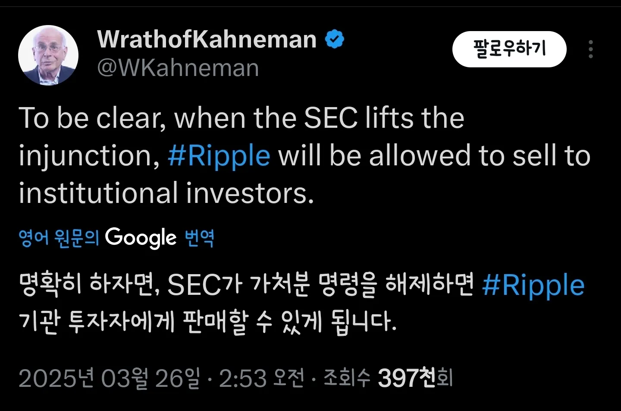Click the 2:53 오전 post time

click(x=262, y=378)
